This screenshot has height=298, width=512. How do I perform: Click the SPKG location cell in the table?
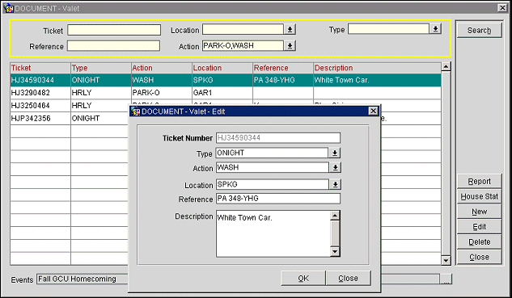click(x=222, y=80)
